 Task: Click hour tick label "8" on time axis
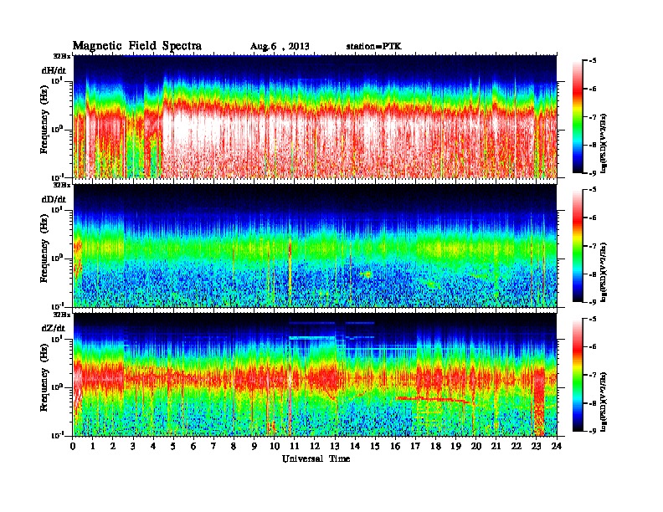tap(234, 446)
